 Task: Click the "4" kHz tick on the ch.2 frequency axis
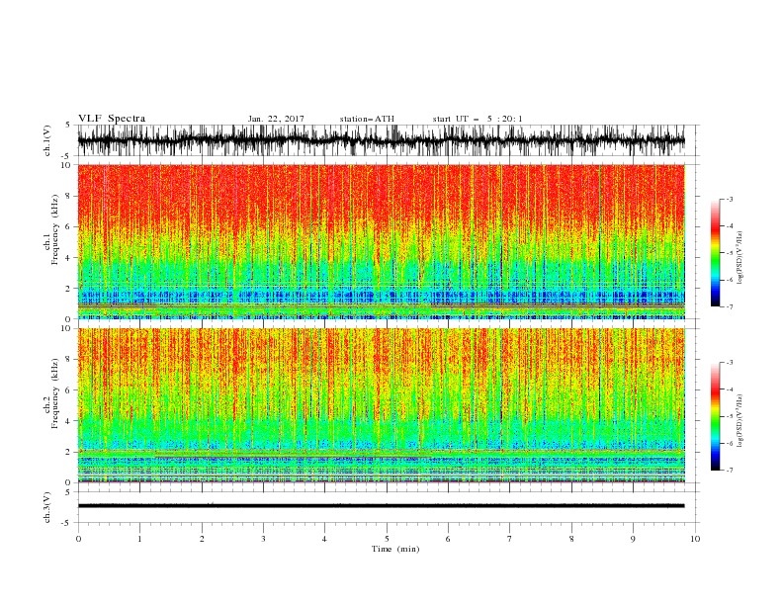[70, 421]
